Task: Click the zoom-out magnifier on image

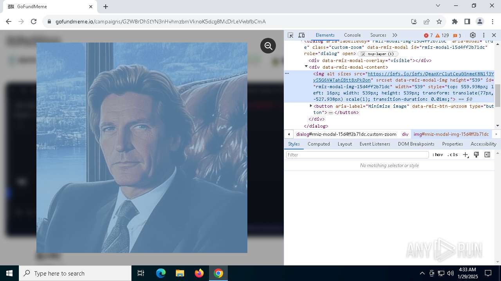Action: tap(268, 46)
